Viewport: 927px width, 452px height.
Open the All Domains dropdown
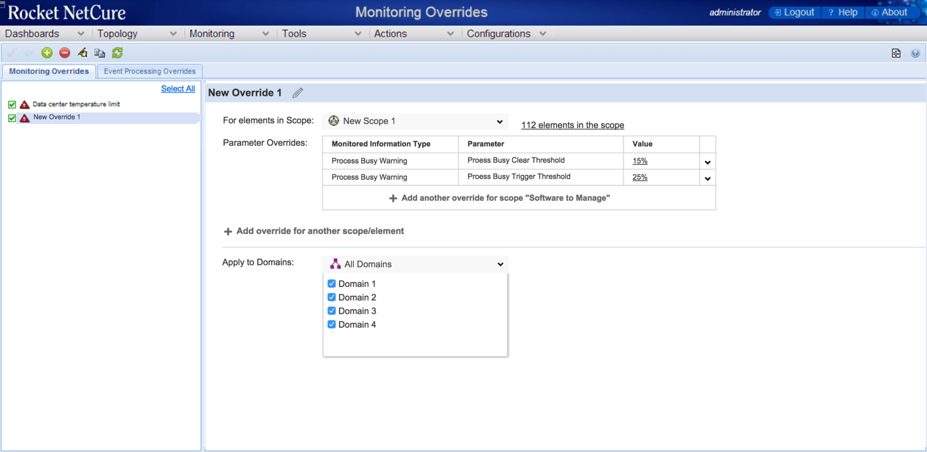(x=415, y=264)
